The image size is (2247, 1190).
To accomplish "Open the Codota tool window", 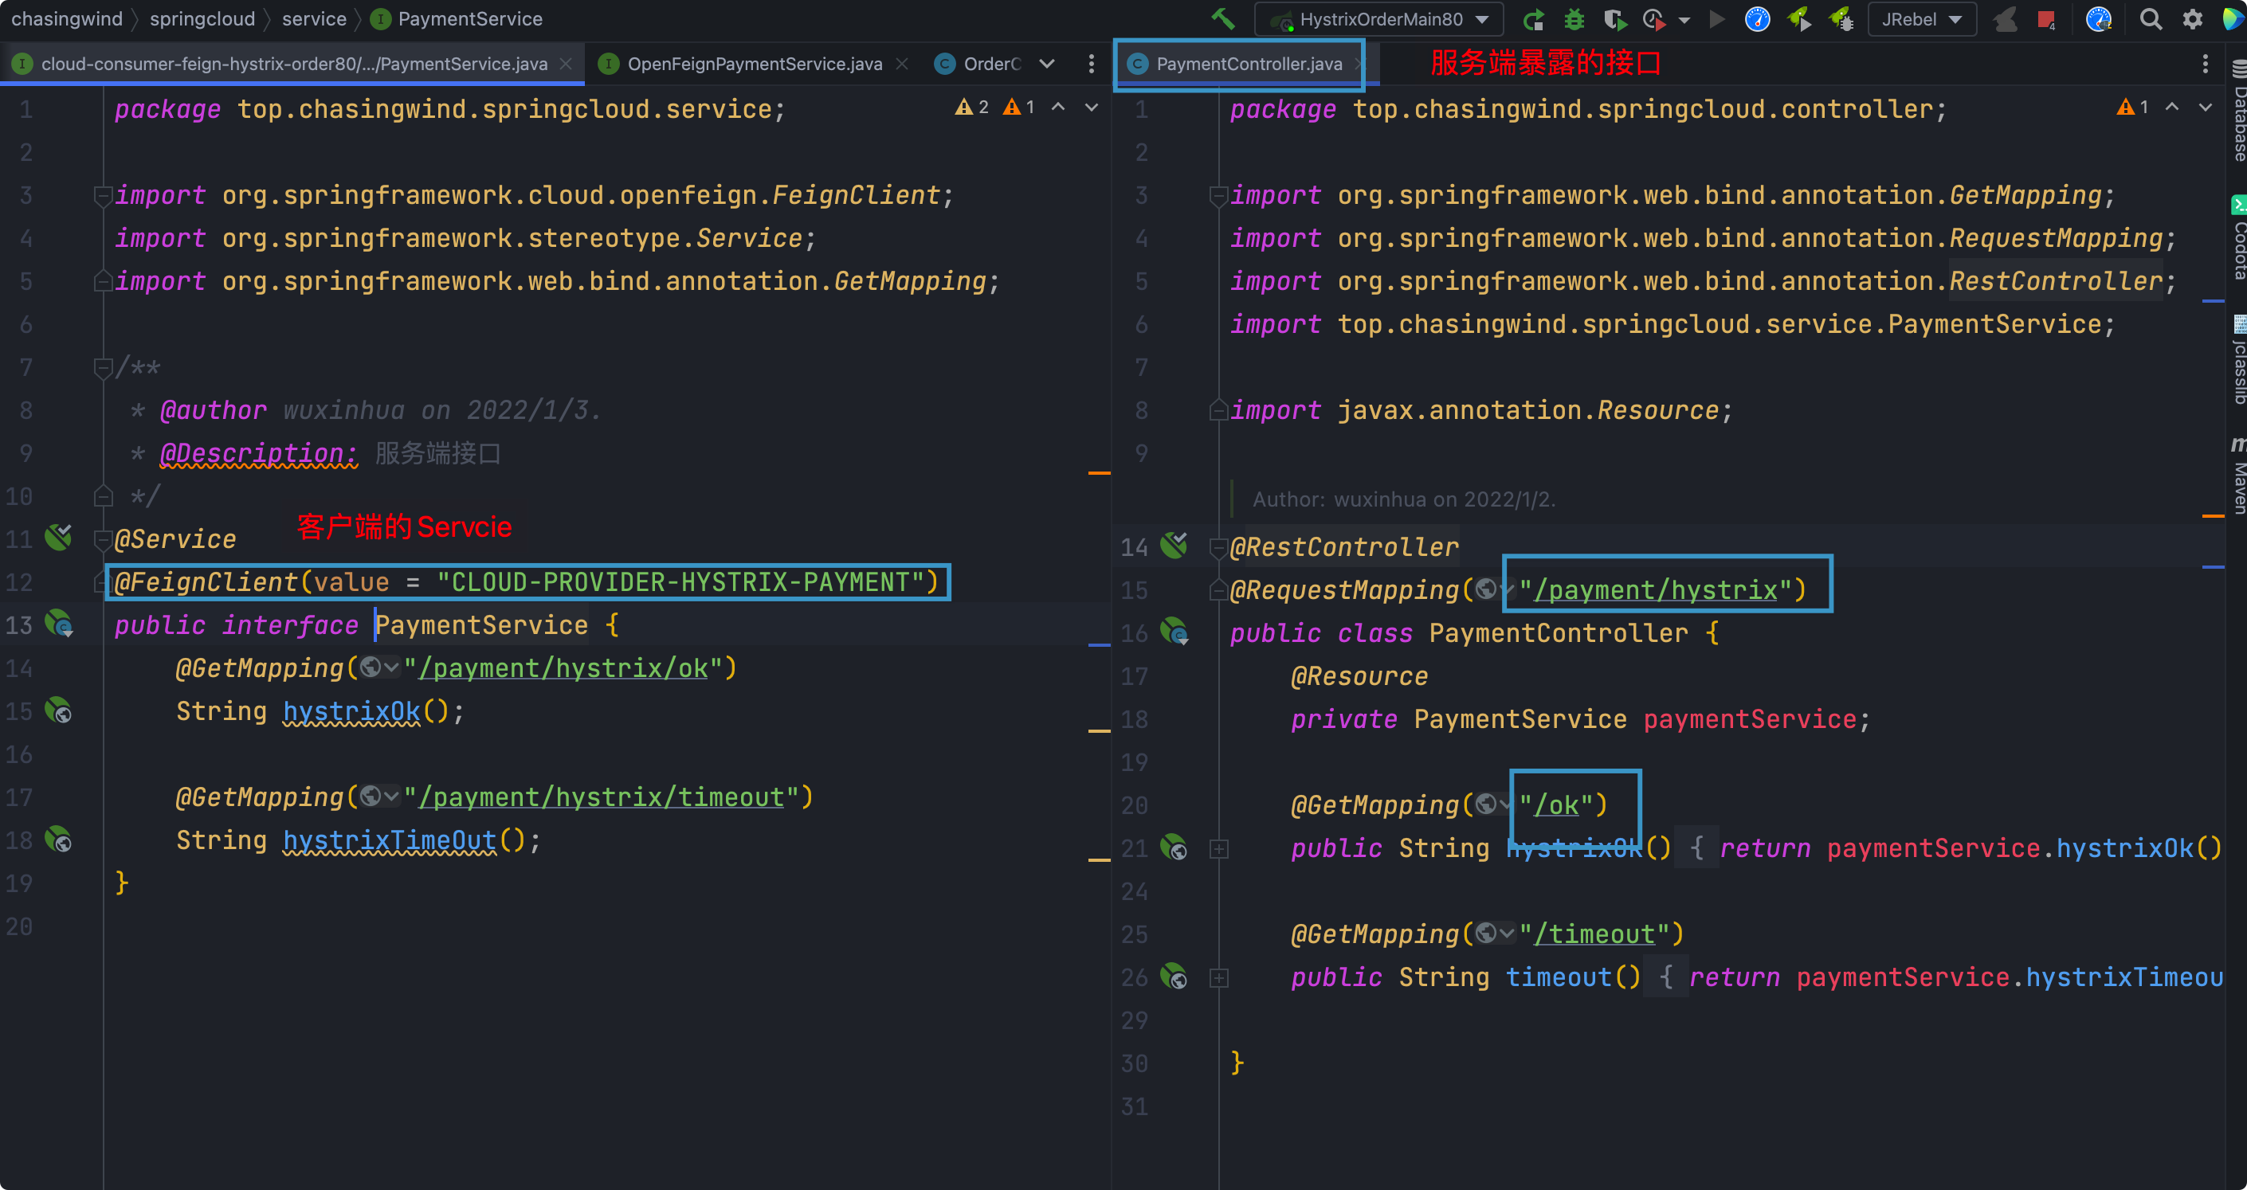I will pos(2237,238).
